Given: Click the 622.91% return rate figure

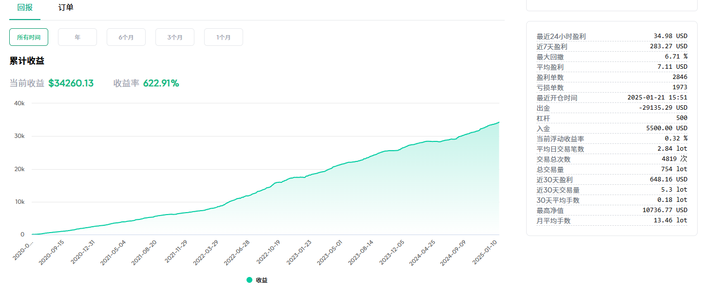Looking at the screenshot, I should 161,83.
